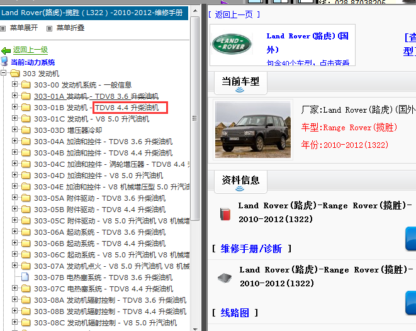Click the 返回上一页 link
The height and width of the screenshot is (331, 416).
(233, 14)
